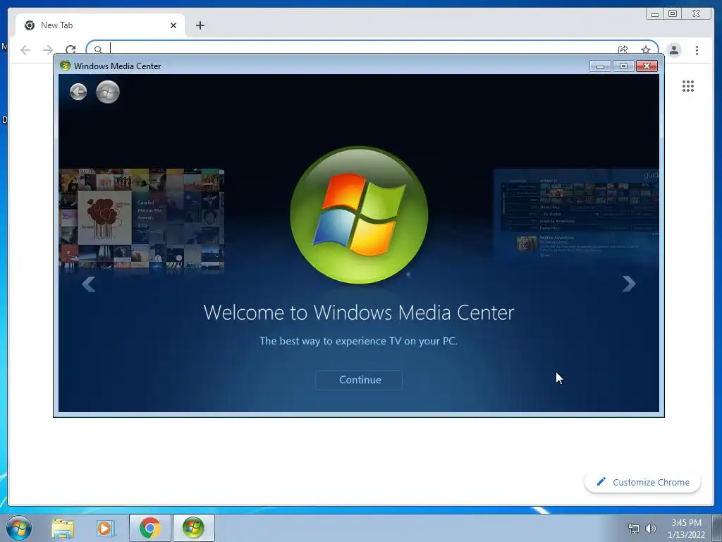This screenshot has height=542, width=722.
Task: Minimize the Chrome window
Action: click(655, 14)
